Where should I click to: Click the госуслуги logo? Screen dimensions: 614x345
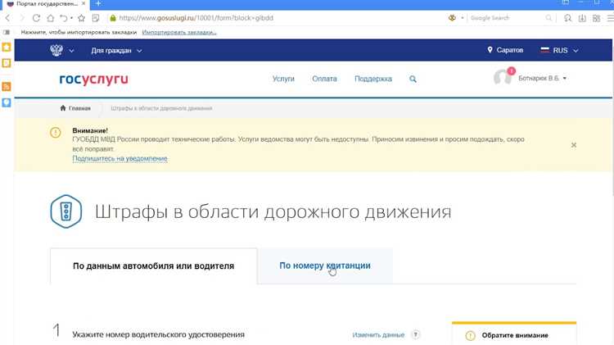tap(93, 79)
